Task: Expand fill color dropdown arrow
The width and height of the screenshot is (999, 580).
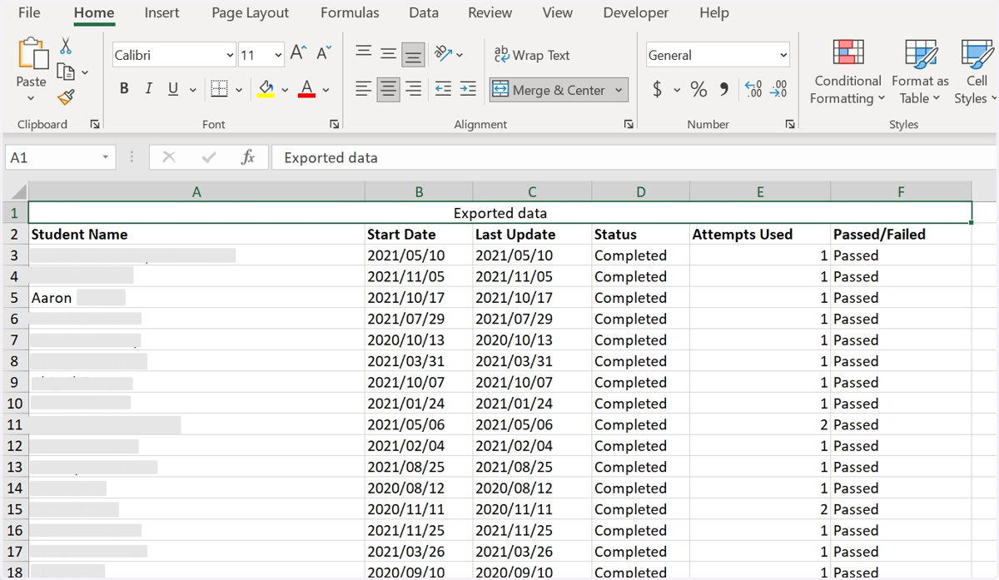Action: coord(285,90)
